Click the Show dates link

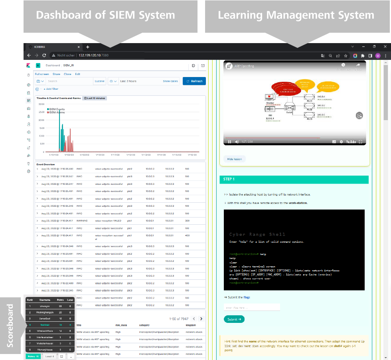tap(170, 81)
